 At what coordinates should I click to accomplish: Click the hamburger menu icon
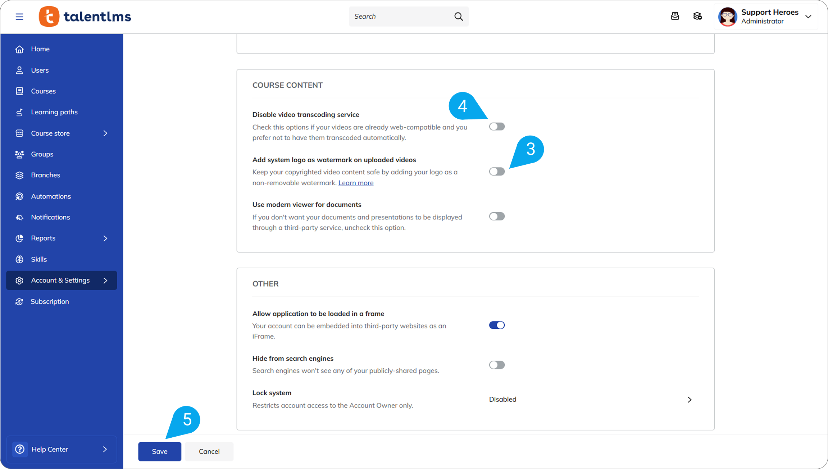19,17
